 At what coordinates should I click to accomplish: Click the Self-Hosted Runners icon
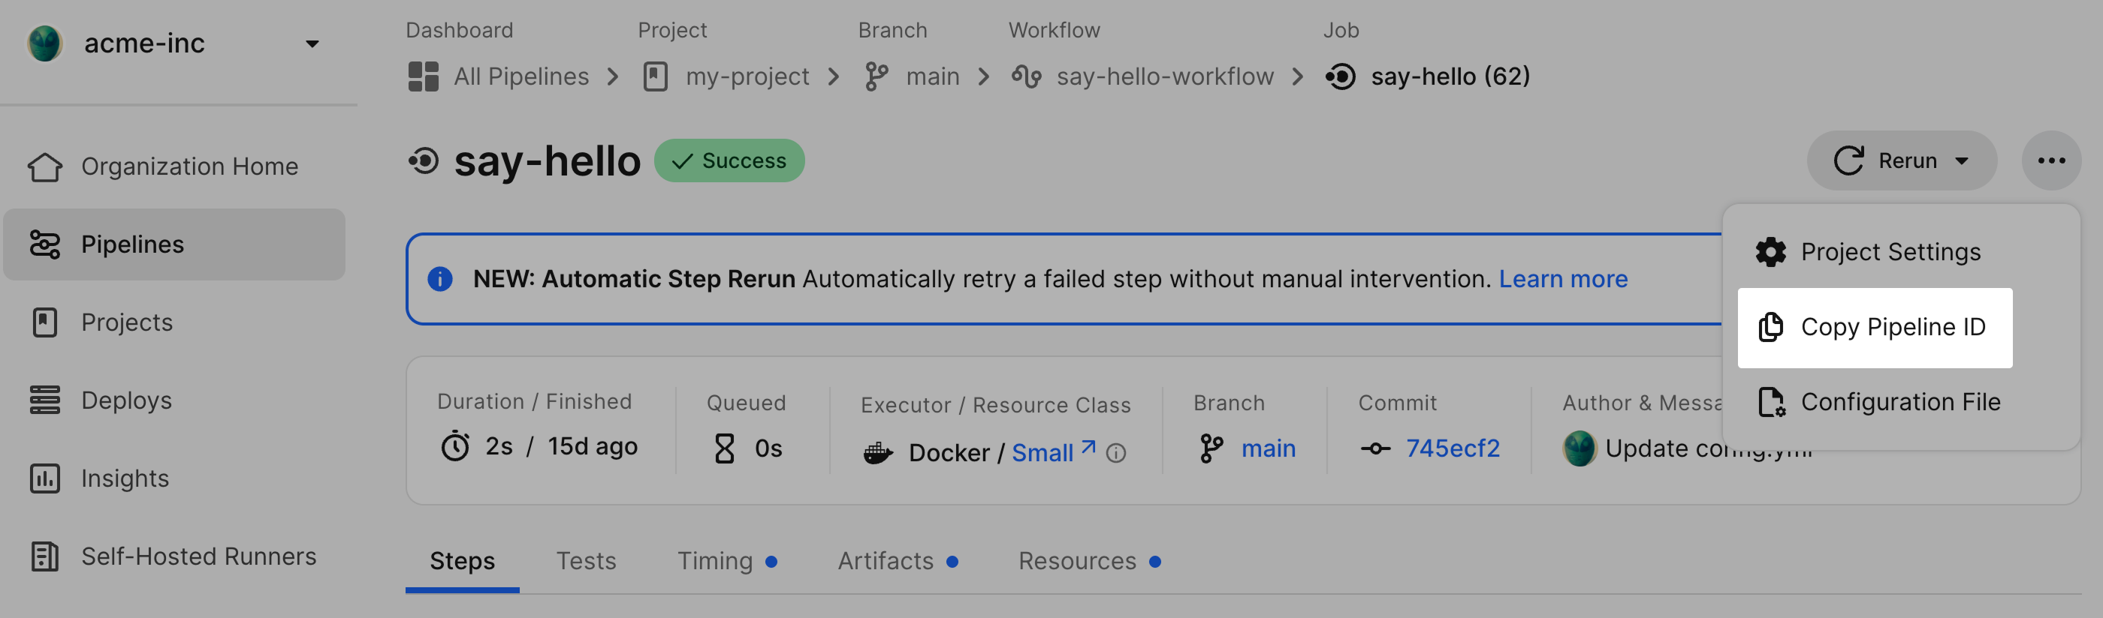coord(45,556)
